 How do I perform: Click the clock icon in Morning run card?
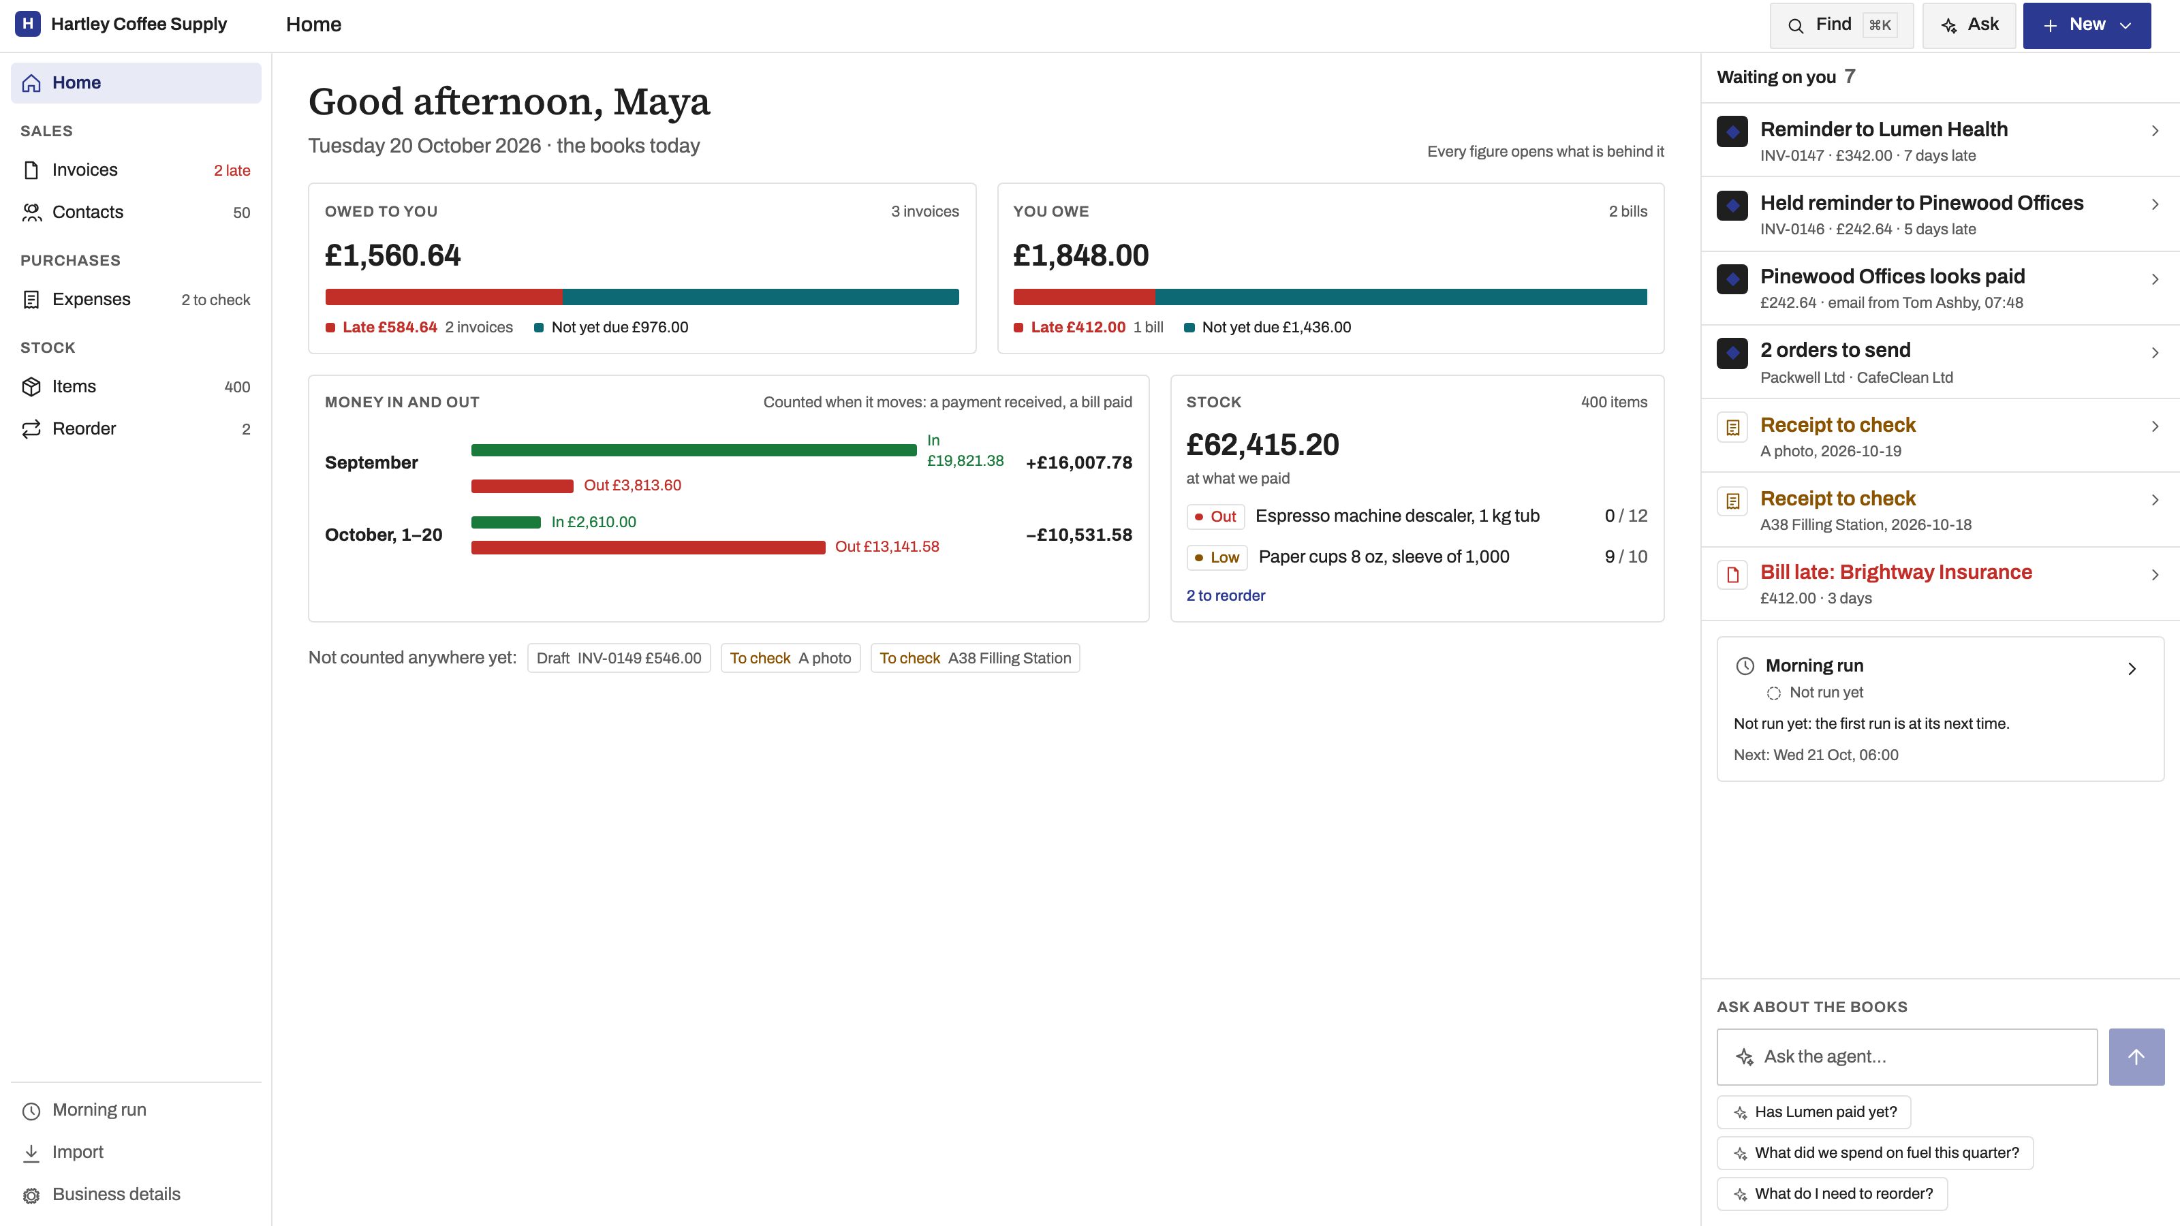pyautogui.click(x=1745, y=666)
